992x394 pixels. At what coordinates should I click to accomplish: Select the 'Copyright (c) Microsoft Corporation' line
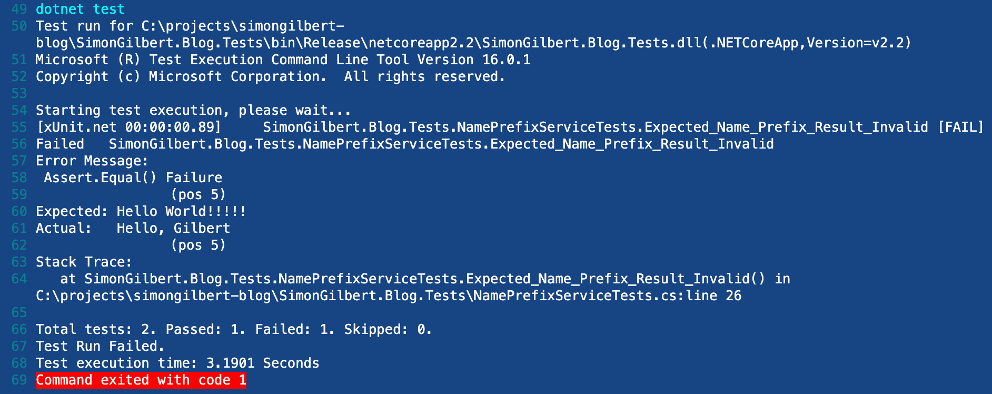click(271, 76)
